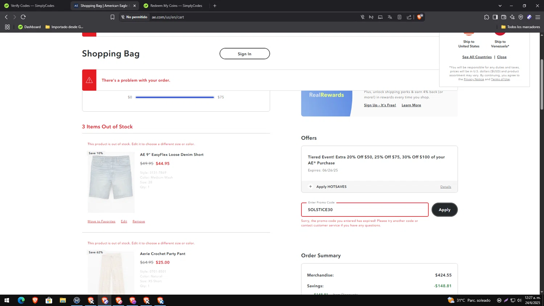Click the browser back arrow
This screenshot has height=306, width=544.
pos(6,17)
